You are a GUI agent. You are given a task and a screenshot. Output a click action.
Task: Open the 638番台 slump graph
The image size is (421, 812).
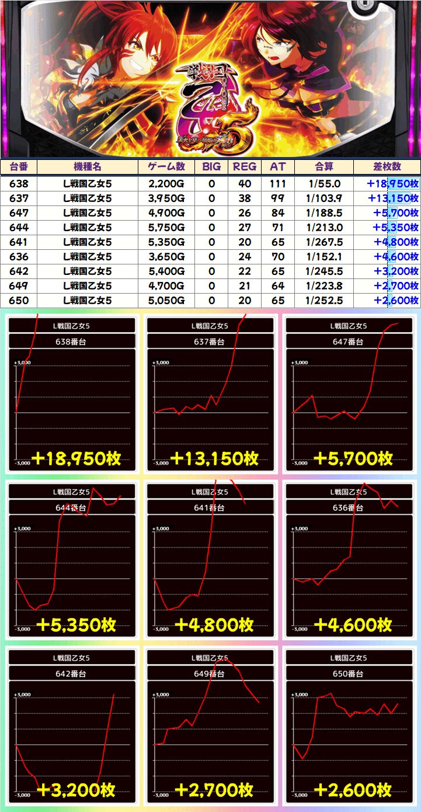(72, 394)
